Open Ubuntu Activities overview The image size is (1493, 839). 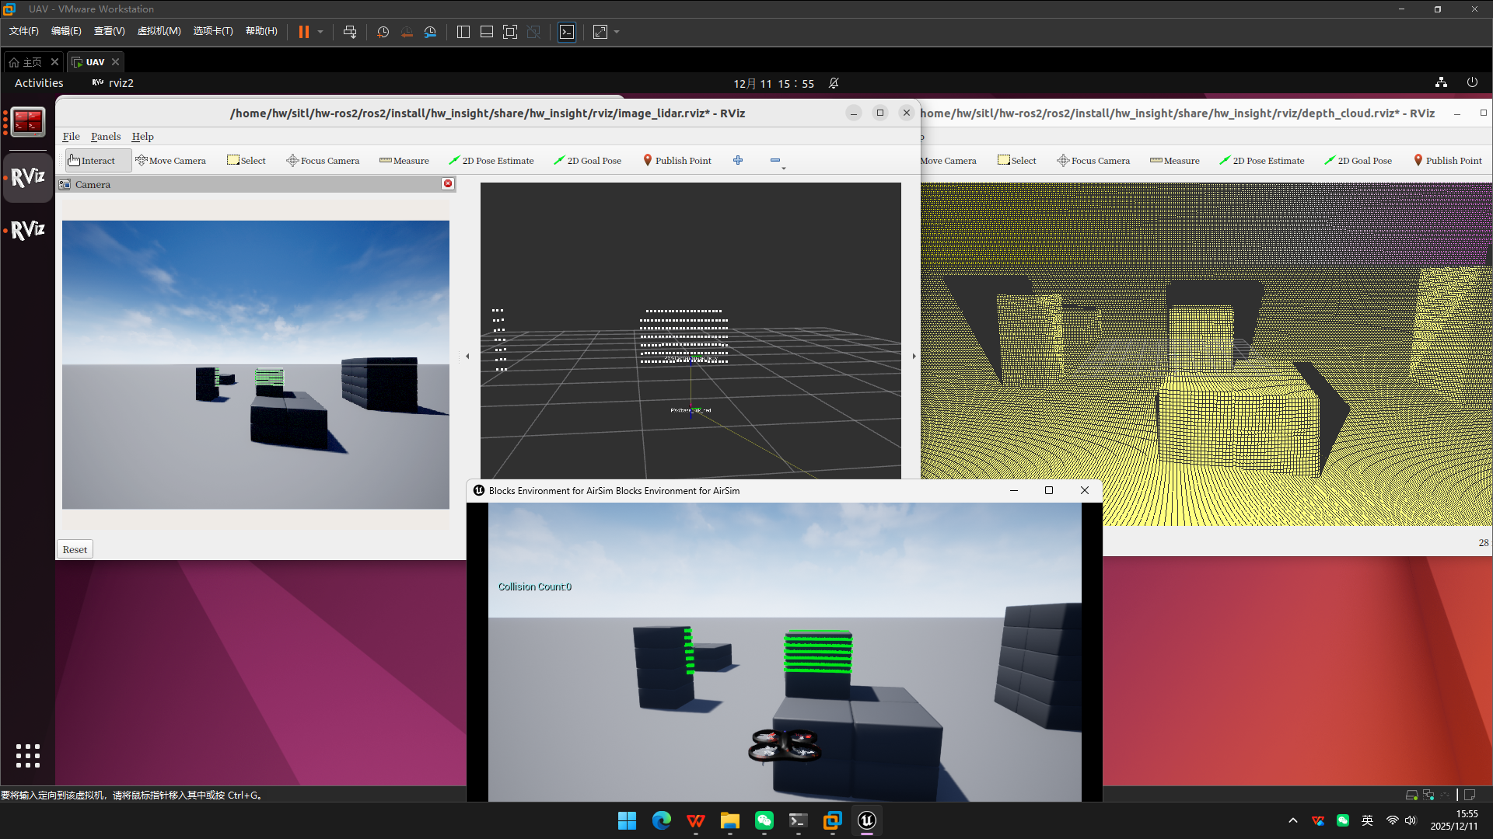pos(39,83)
